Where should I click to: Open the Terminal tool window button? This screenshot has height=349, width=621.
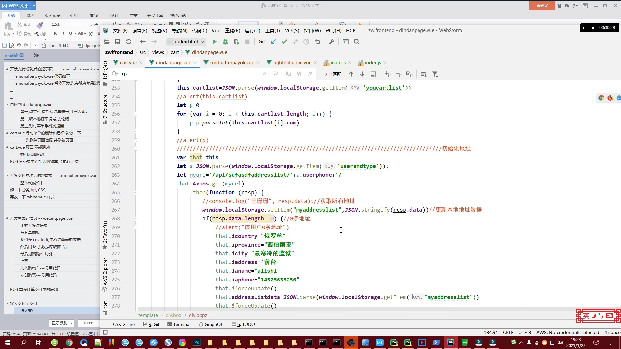tap(179, 324)
